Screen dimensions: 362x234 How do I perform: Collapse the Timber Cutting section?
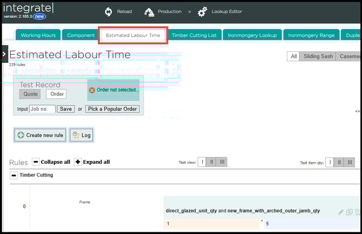pos(14,176)
